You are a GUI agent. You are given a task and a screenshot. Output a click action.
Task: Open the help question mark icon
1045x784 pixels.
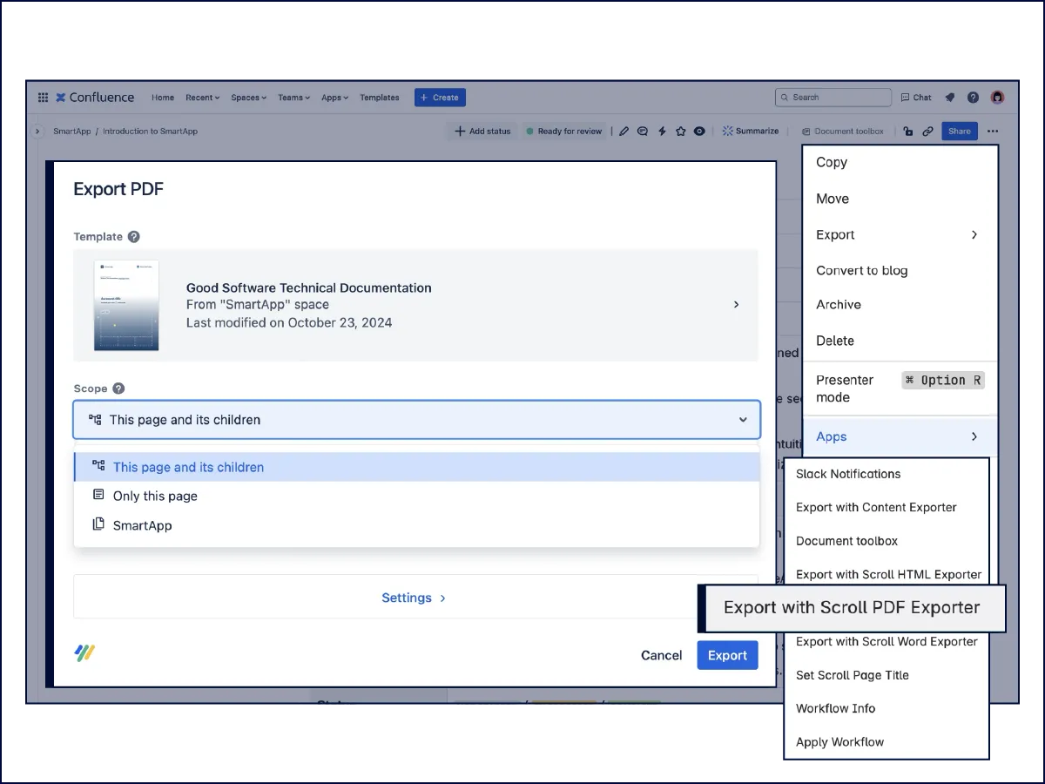pyautogui.click(x=974, y=98)
